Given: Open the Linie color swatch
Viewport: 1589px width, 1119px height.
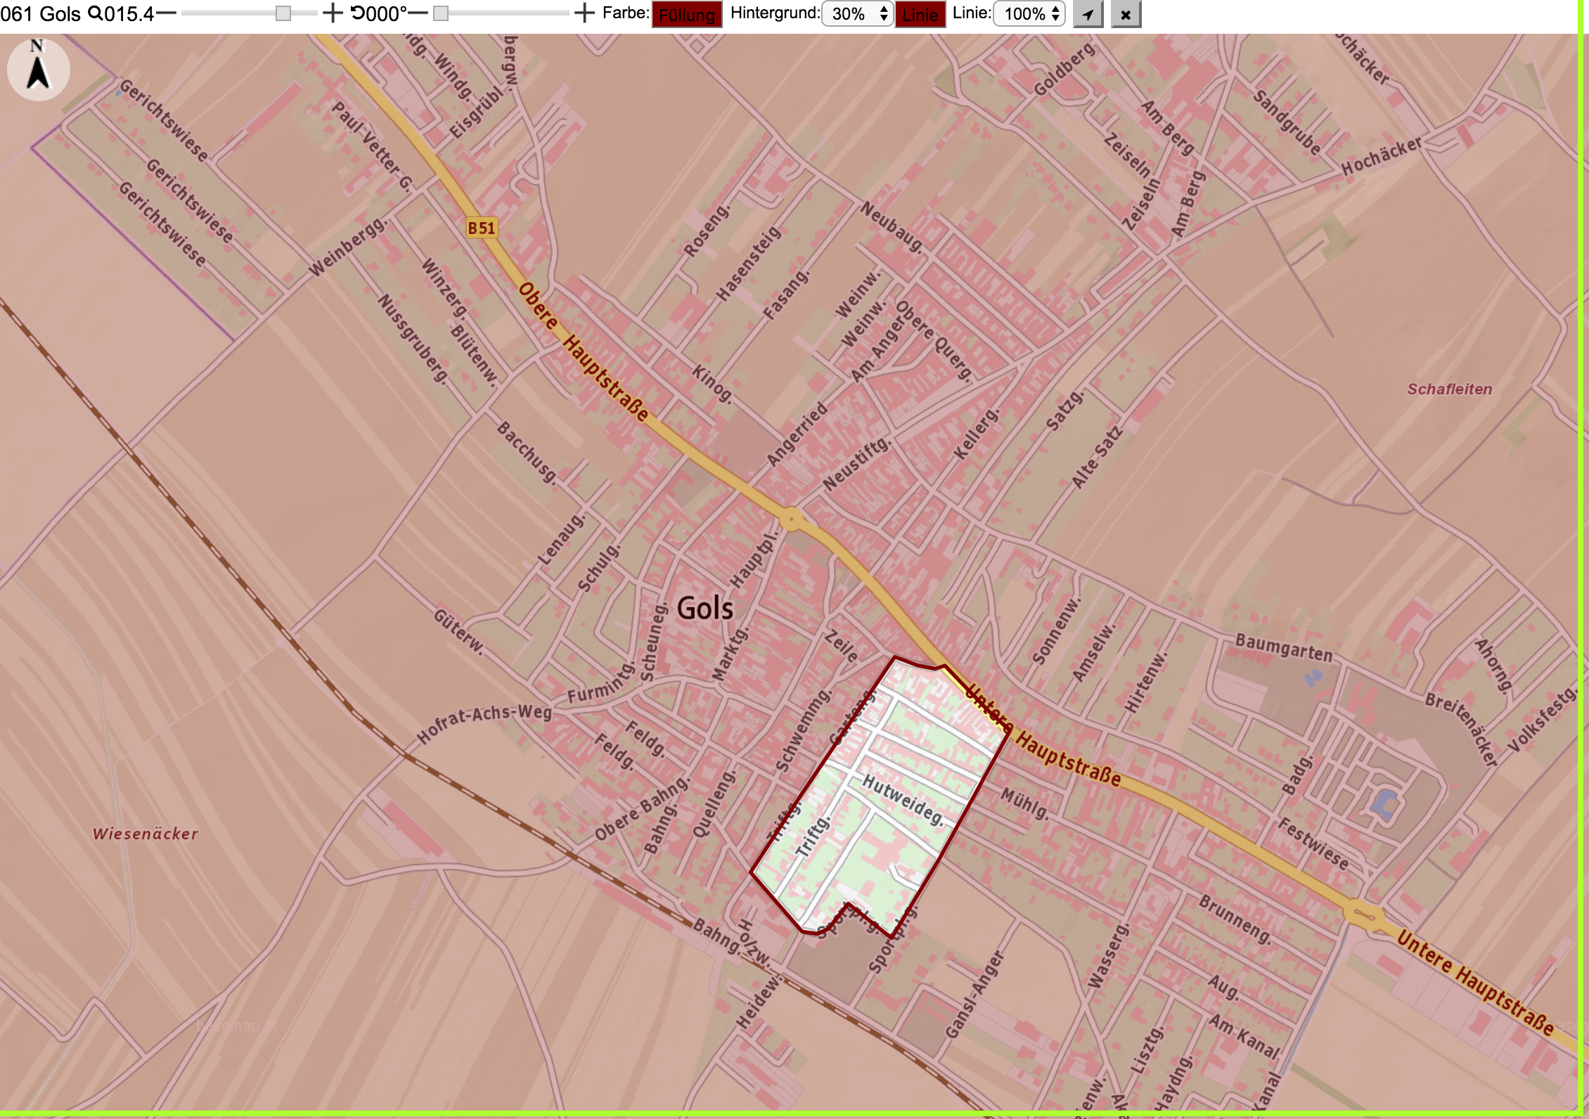Looking at the screenshot, I should click(920, 14).
